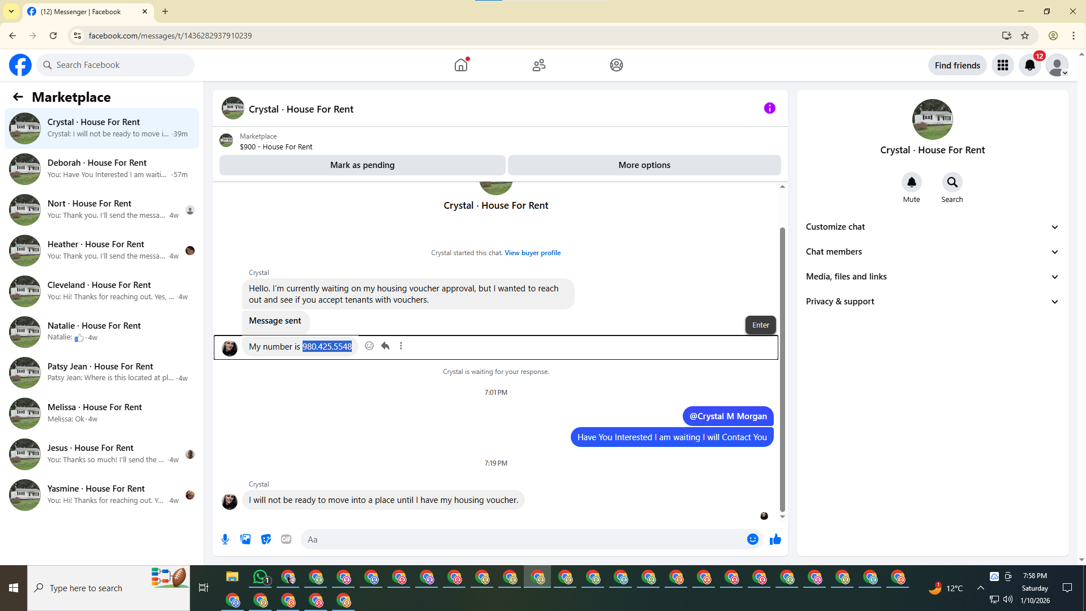Send a thumbs-up like
The width and height of the screenshot is (1086, 611).
[775, 539]
